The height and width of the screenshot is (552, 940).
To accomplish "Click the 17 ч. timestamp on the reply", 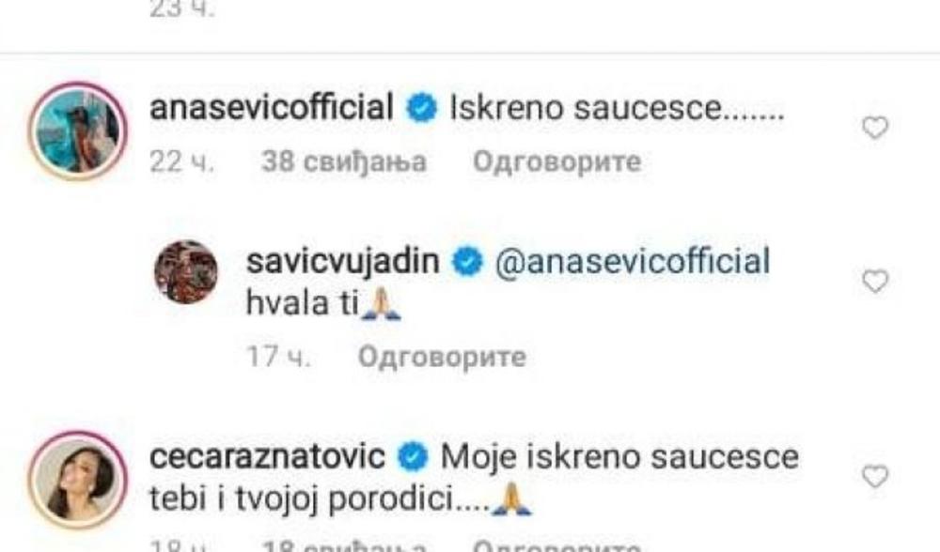I will click(278, 357).
